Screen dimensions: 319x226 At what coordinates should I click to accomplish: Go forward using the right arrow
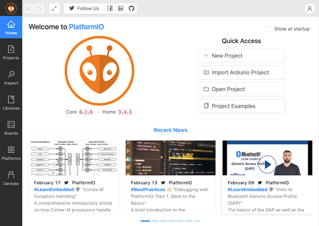pos(40,9)
